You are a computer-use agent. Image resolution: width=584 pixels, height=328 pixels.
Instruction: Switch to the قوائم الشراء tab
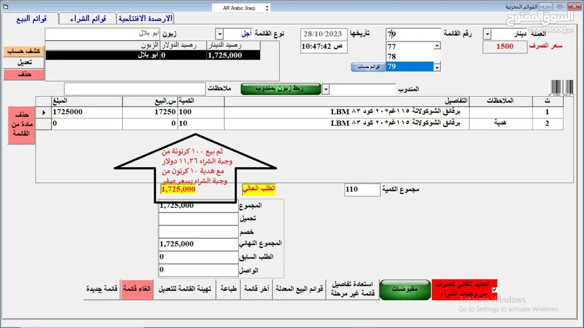click(88, 18)
